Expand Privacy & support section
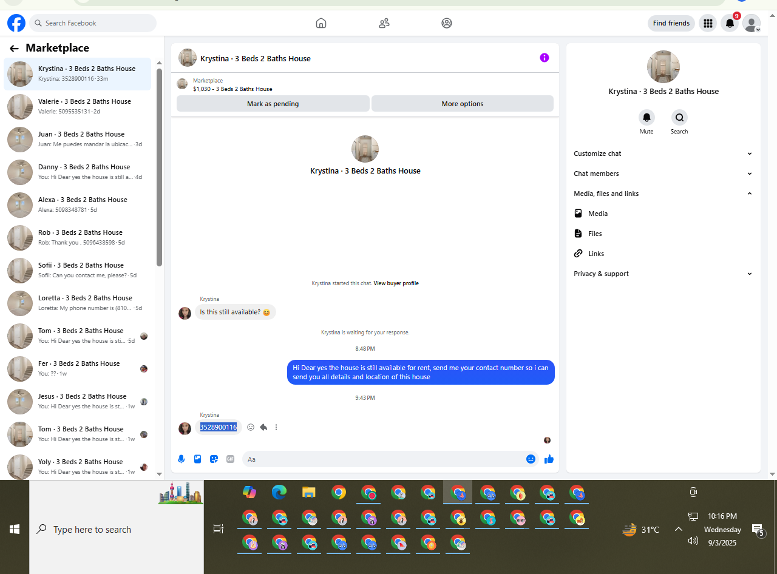Viewport: 777px width, 574px height. 663,274
